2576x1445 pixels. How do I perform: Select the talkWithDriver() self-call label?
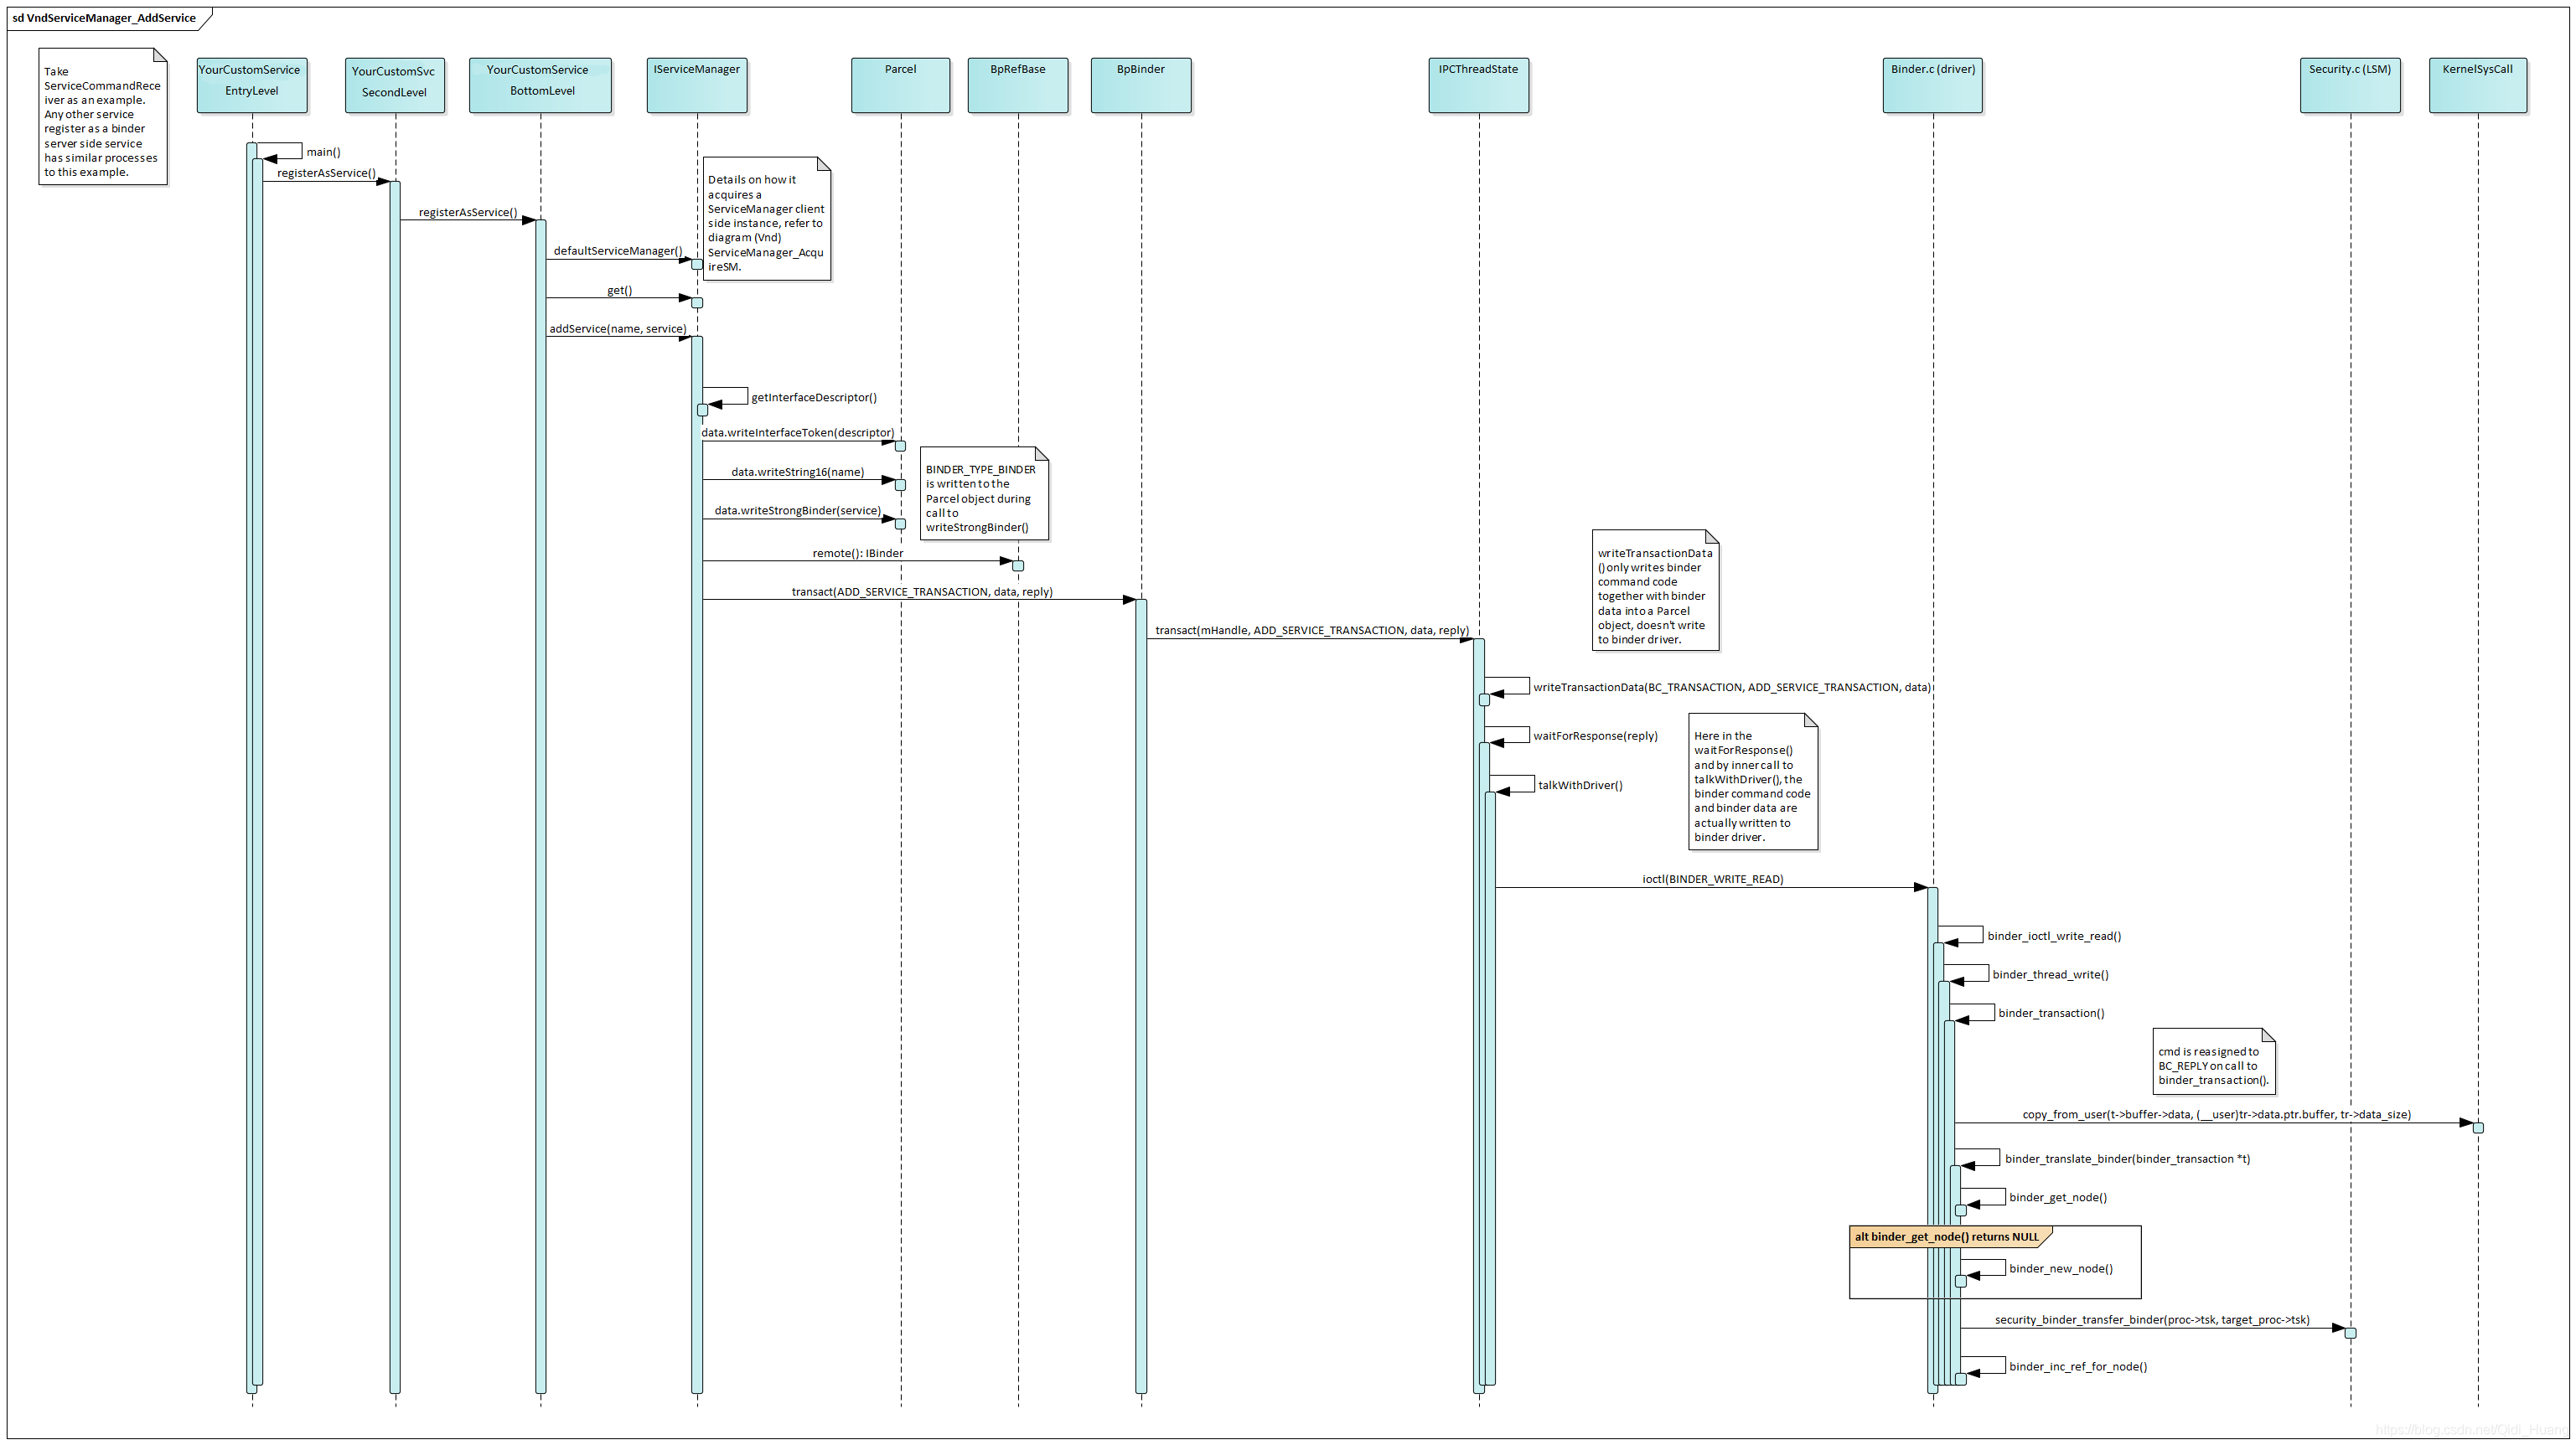click(1580, 786)
